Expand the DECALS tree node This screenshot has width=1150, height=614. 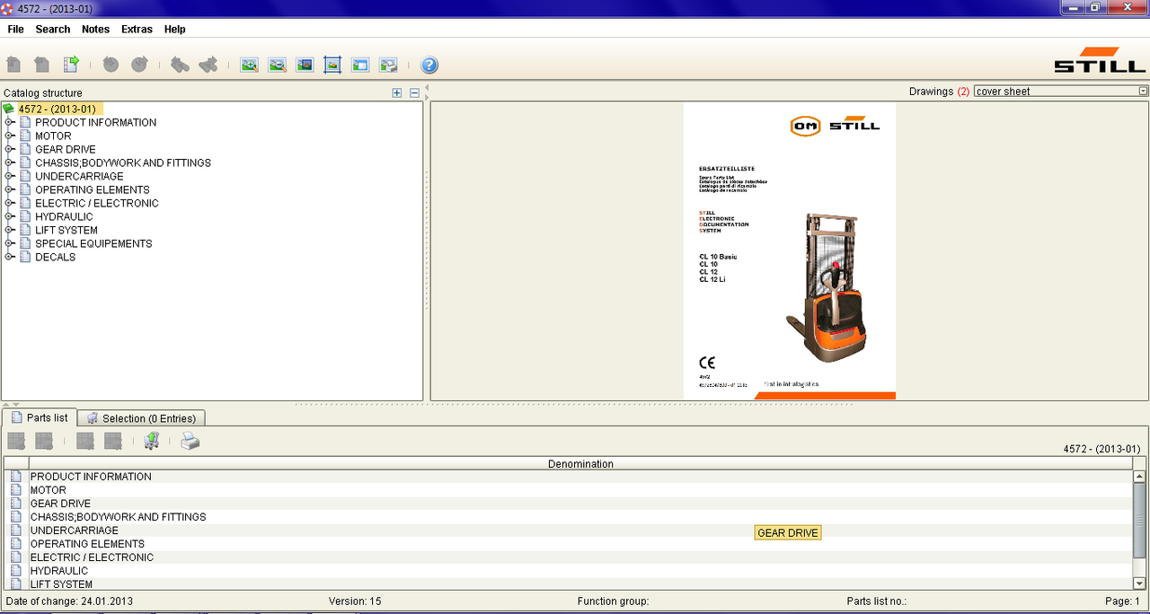point(9,258)
